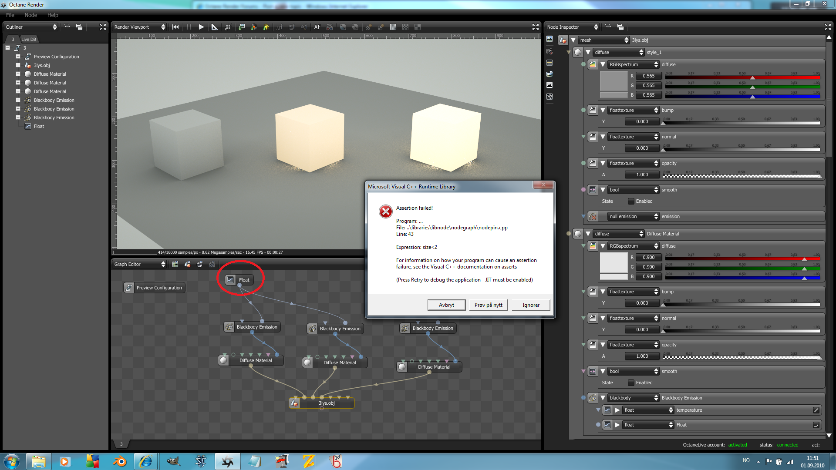The width and height of the screenshot is (836, 470).
Task: Select the Float node in the graph editor
Action: click(x=244, y=280)
